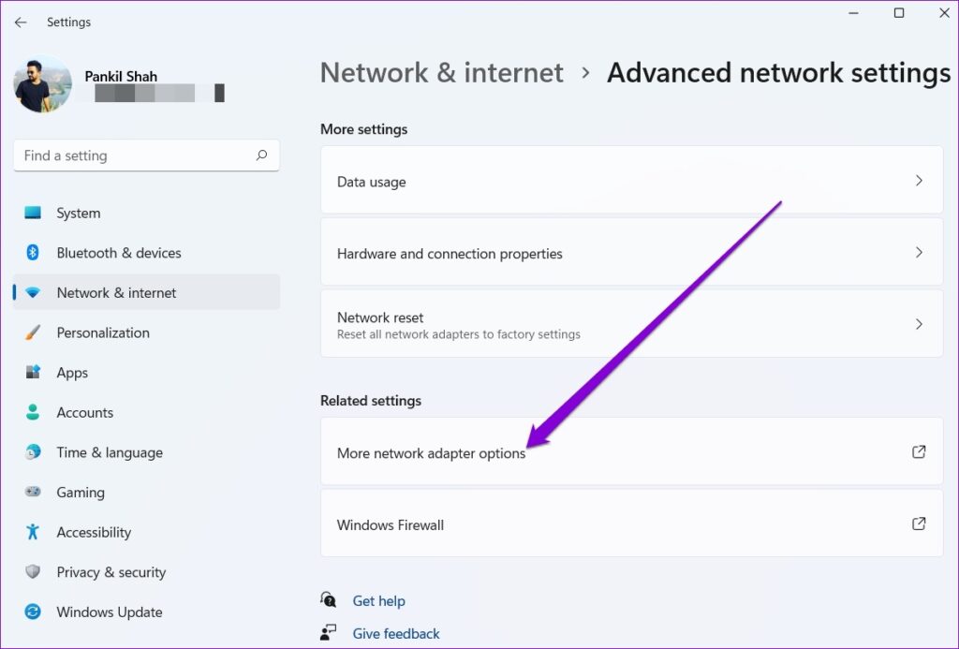Viewport: 959px width, 649px height.
Task: Select the Privacy & security shield icon
Action: pyautogui.click(x=33, y=572)
